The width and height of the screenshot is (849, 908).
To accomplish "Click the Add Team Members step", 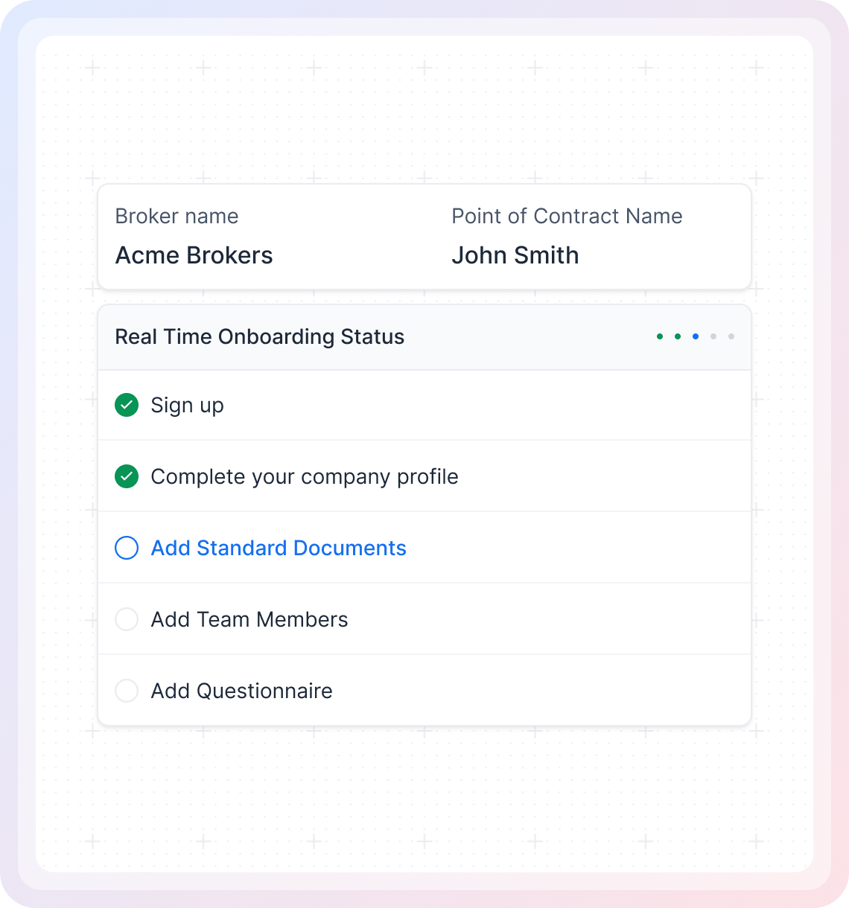I will coord(249,619).
